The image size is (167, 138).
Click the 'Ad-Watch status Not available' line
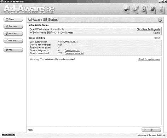coord(47,29)
